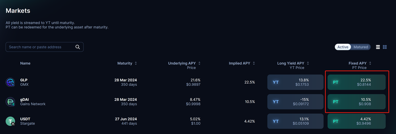
Task: Open GLP YT 13.8% button
Action: coord(295,82)
